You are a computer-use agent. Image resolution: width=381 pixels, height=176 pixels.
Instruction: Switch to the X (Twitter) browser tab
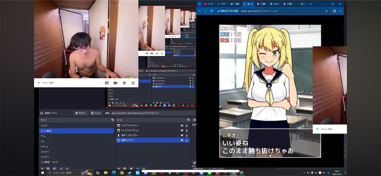(301, 4)
